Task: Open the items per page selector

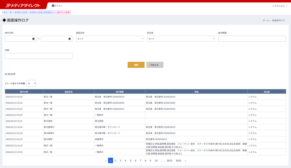Action: [31, 83]
